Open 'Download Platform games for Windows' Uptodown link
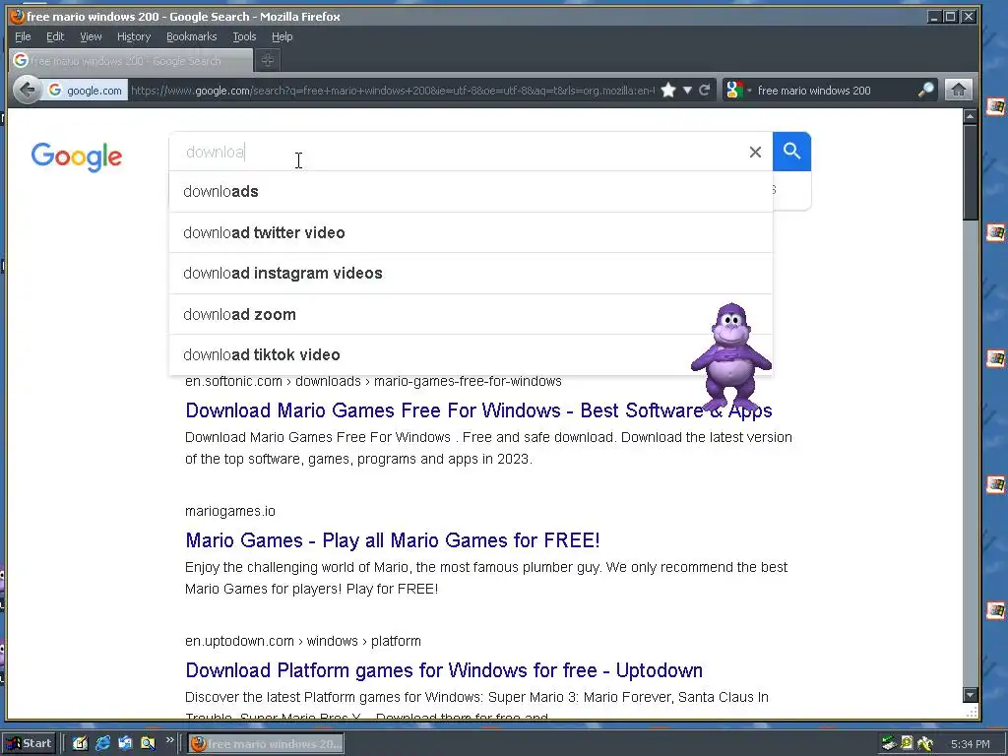 (444, 669)
